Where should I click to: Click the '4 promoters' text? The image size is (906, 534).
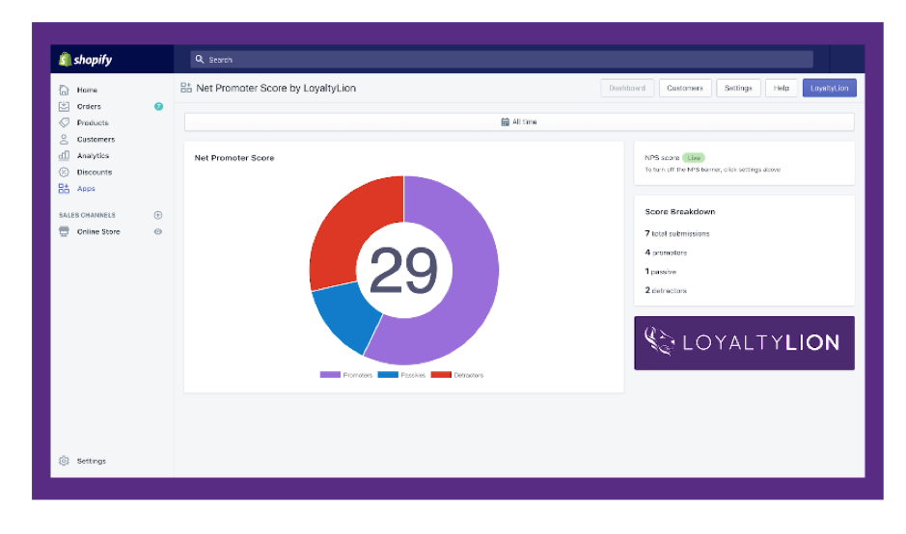pos(666,253)
